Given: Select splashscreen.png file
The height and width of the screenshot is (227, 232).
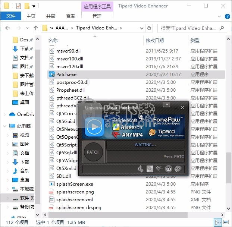Looking at the screenshot, I should (x=75, y=192).
